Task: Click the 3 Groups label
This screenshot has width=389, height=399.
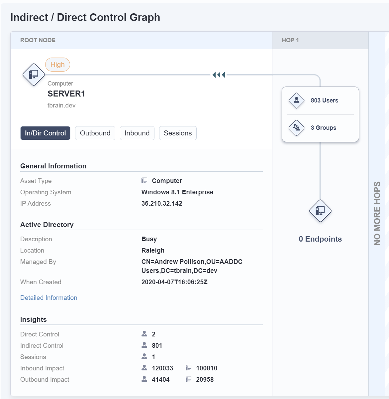Action: 324,128
